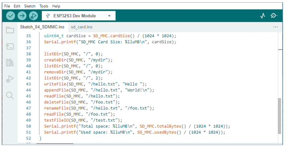
Task: Open the File menu
Action: pos(7,6)
